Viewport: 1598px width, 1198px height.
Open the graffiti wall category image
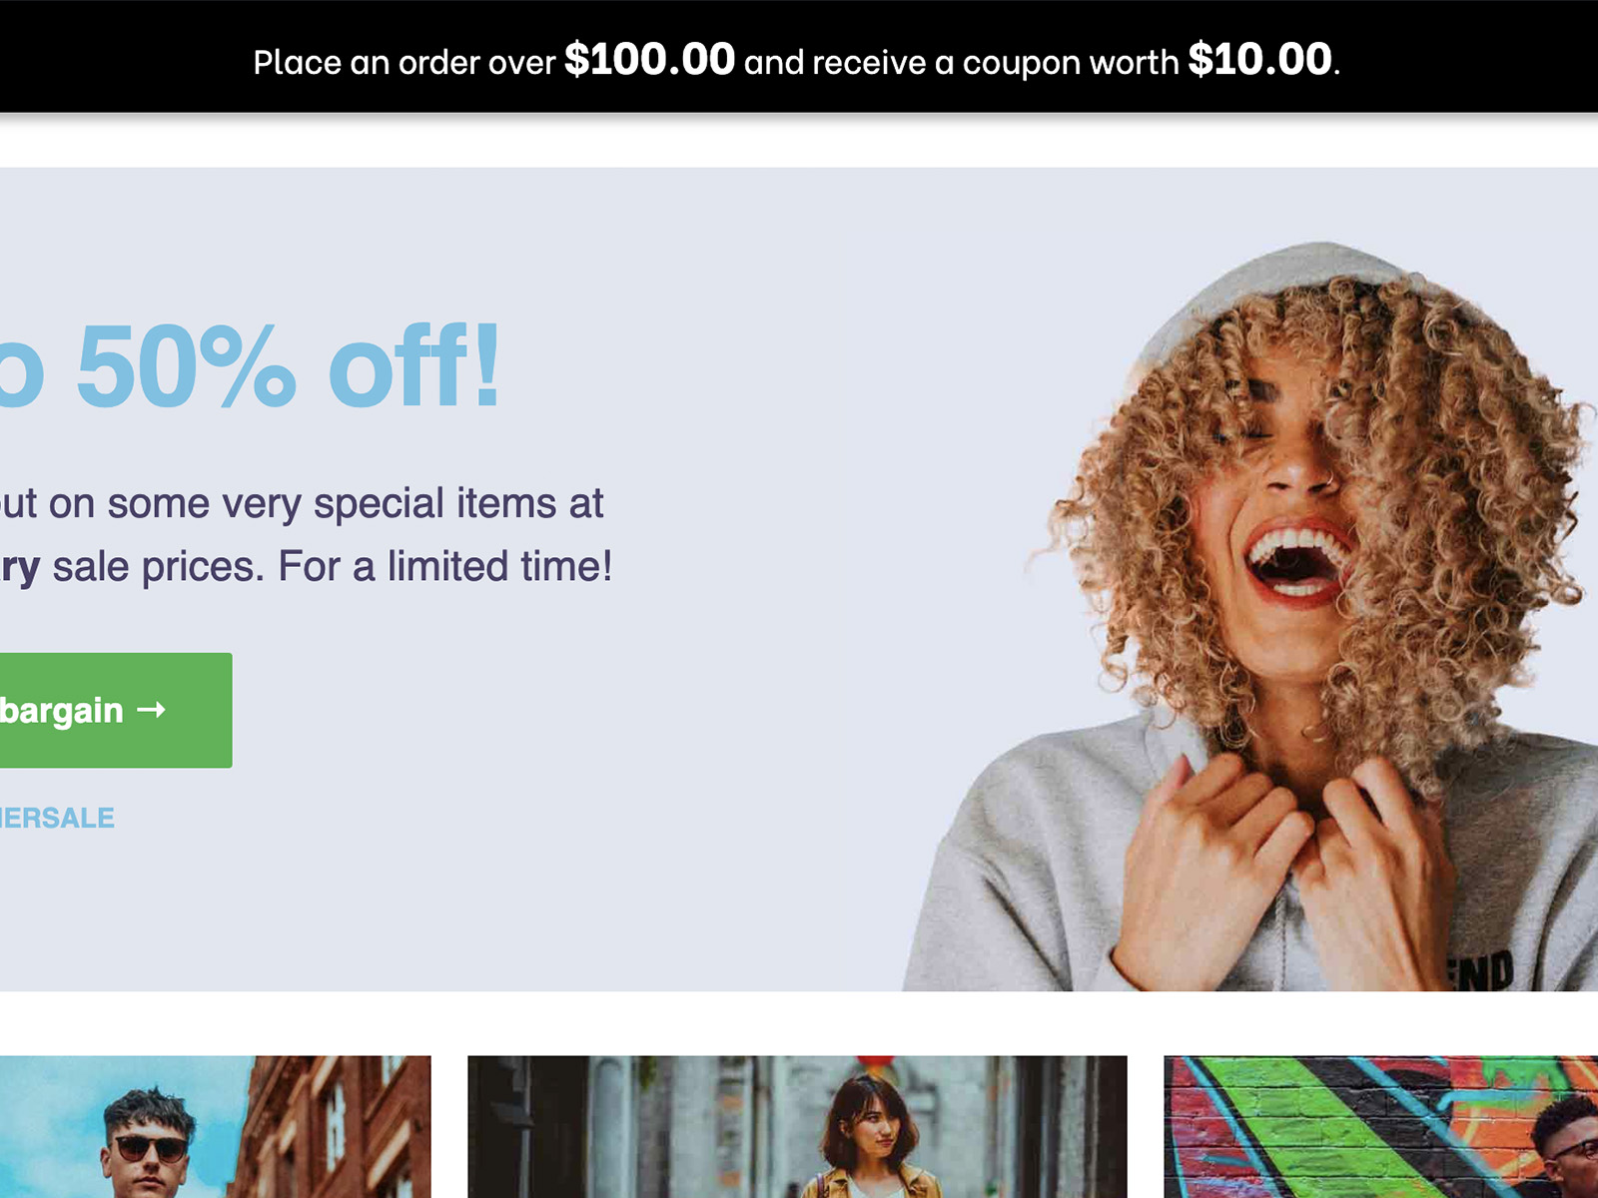click(1380, 1127)
